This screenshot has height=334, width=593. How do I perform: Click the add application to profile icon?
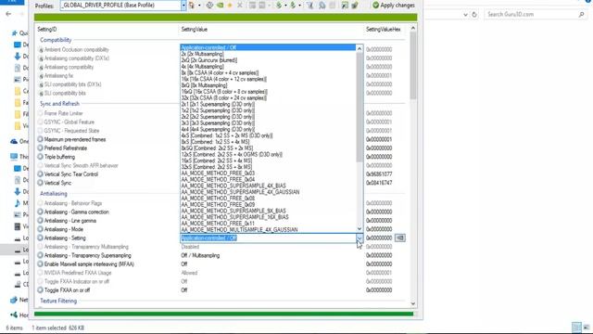[252, 6]
